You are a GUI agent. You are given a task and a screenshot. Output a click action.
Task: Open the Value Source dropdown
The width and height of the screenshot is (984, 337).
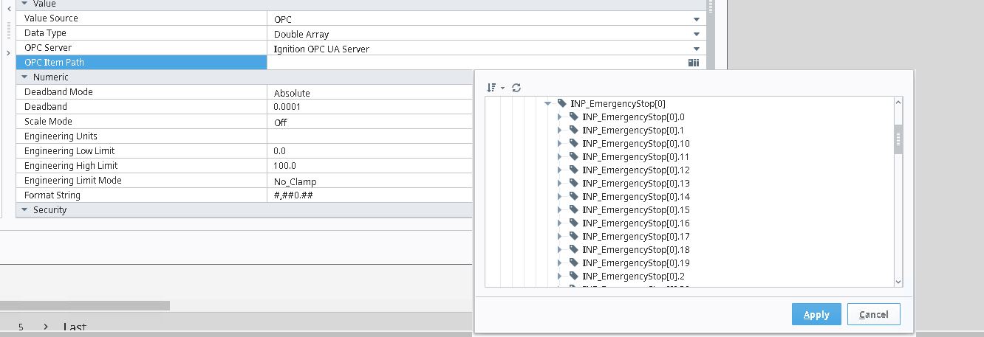coord(697,19)
